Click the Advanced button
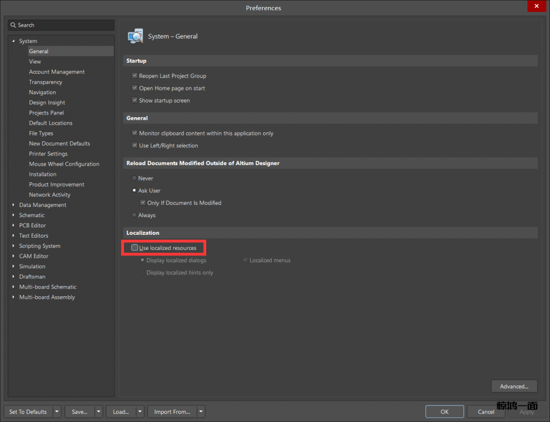The height and width of the screenshot is (422, 550). coord(513,386)
